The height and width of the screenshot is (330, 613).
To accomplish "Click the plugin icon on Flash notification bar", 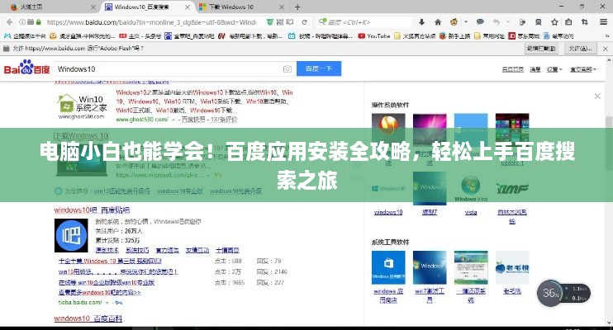I will [7, 49].
